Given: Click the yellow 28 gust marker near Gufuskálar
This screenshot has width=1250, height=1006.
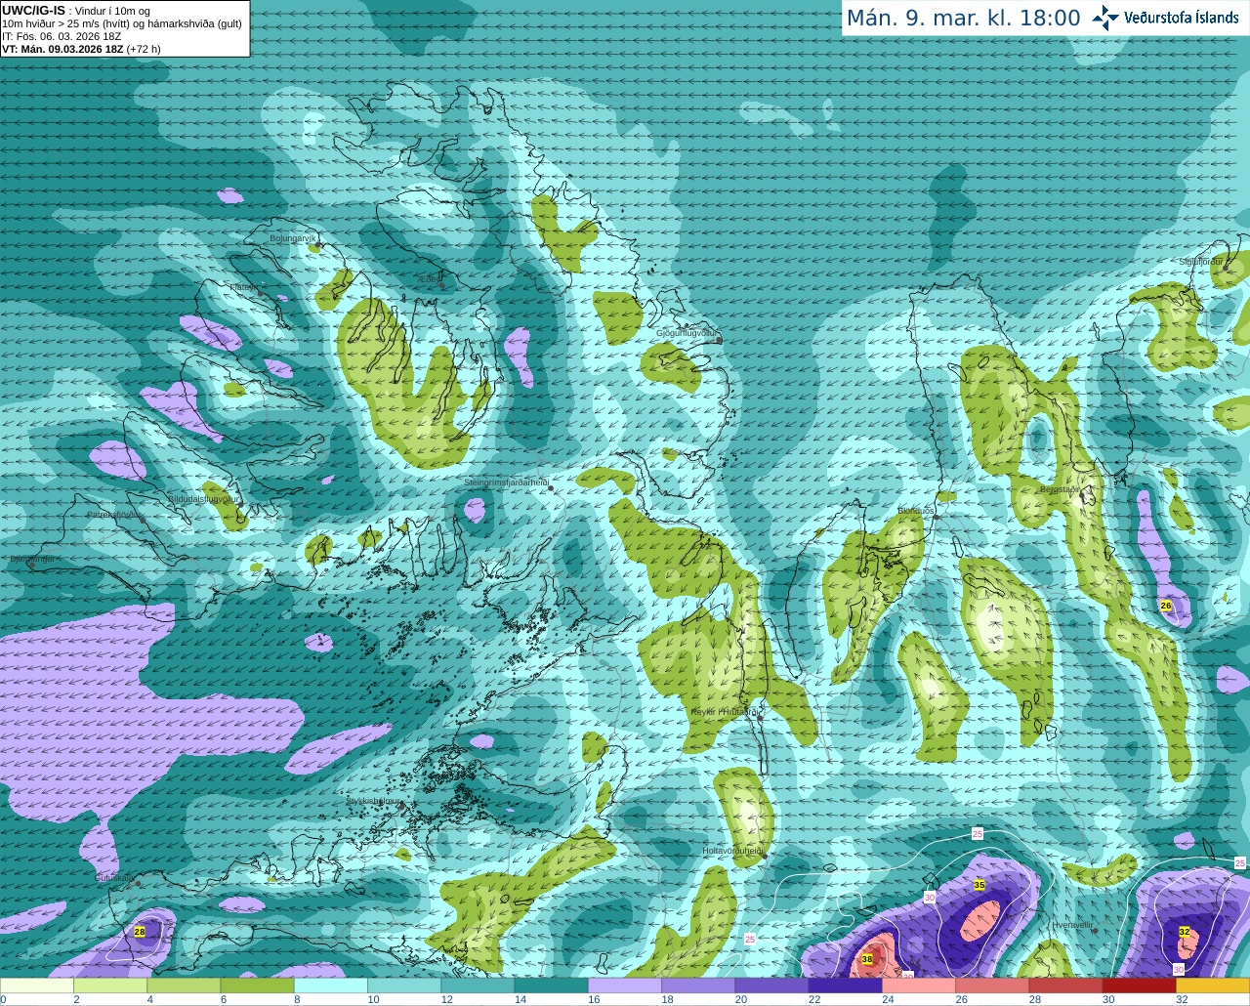Looking at the screenshot, I should click(140, 932).
